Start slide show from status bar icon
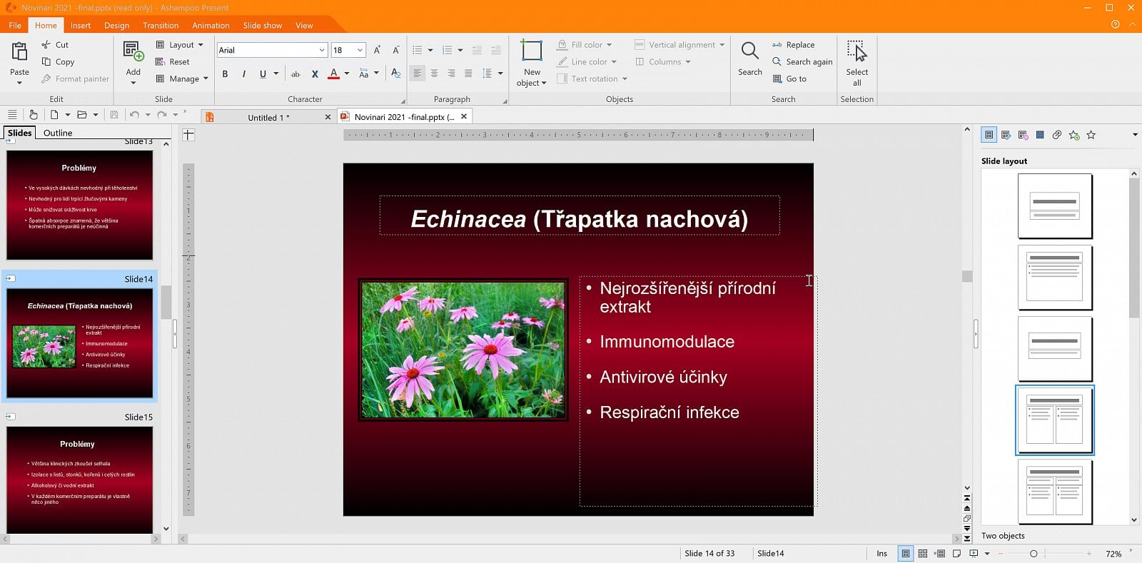Screen dimensions: 1142x563 click(974, 553)
